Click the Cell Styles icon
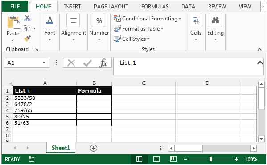 [117, 39]
